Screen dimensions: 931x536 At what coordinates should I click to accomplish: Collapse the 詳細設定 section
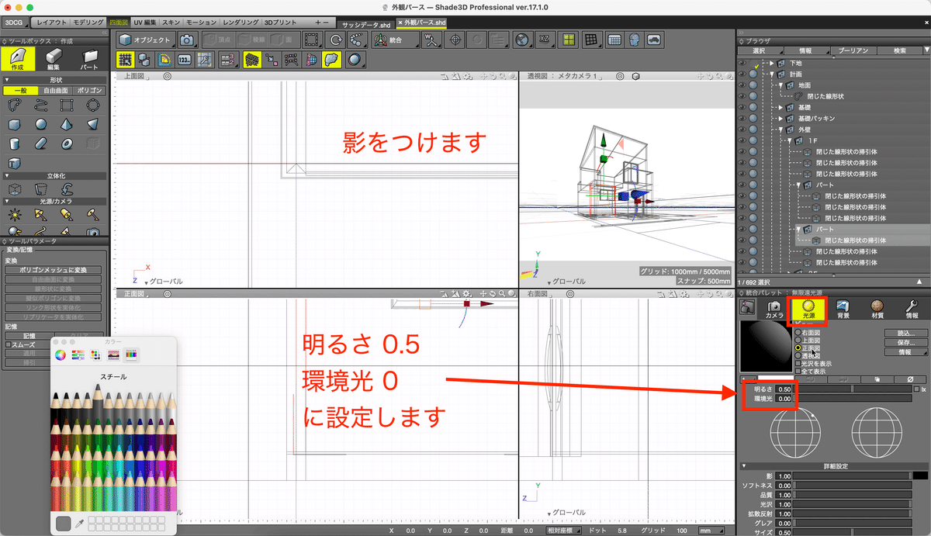(743, 466)
